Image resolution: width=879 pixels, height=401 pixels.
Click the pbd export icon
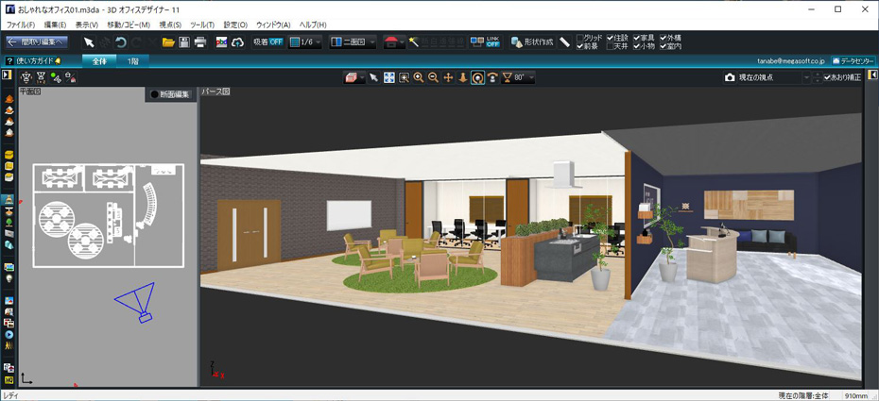pyautogui.click(x=221, y=42)
